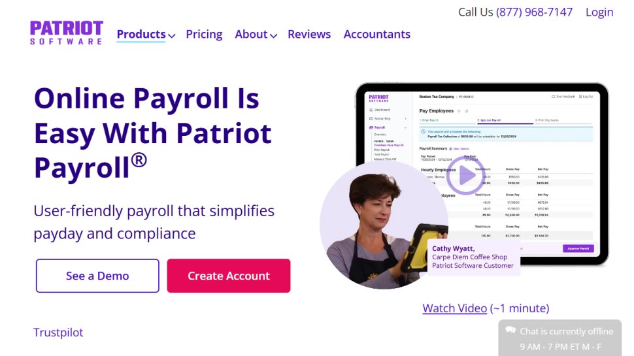Click the Create Account button
Viewport: 634px width, 356px height.
click(x=229, y=276)
